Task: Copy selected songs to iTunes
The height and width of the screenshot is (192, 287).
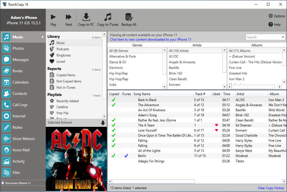Action: tap(108, 20)
